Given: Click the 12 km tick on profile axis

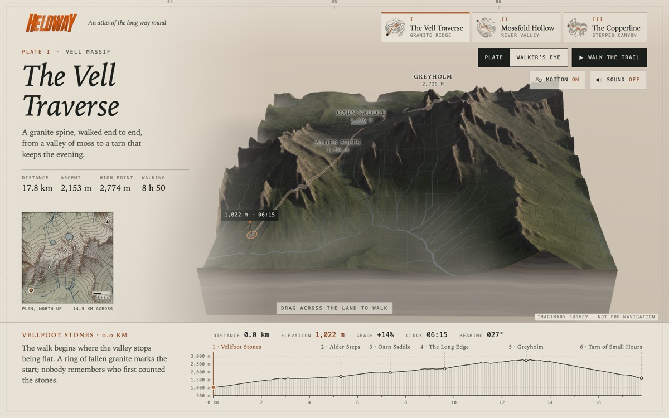Looking at the screenshot, I should pos(502,402).
